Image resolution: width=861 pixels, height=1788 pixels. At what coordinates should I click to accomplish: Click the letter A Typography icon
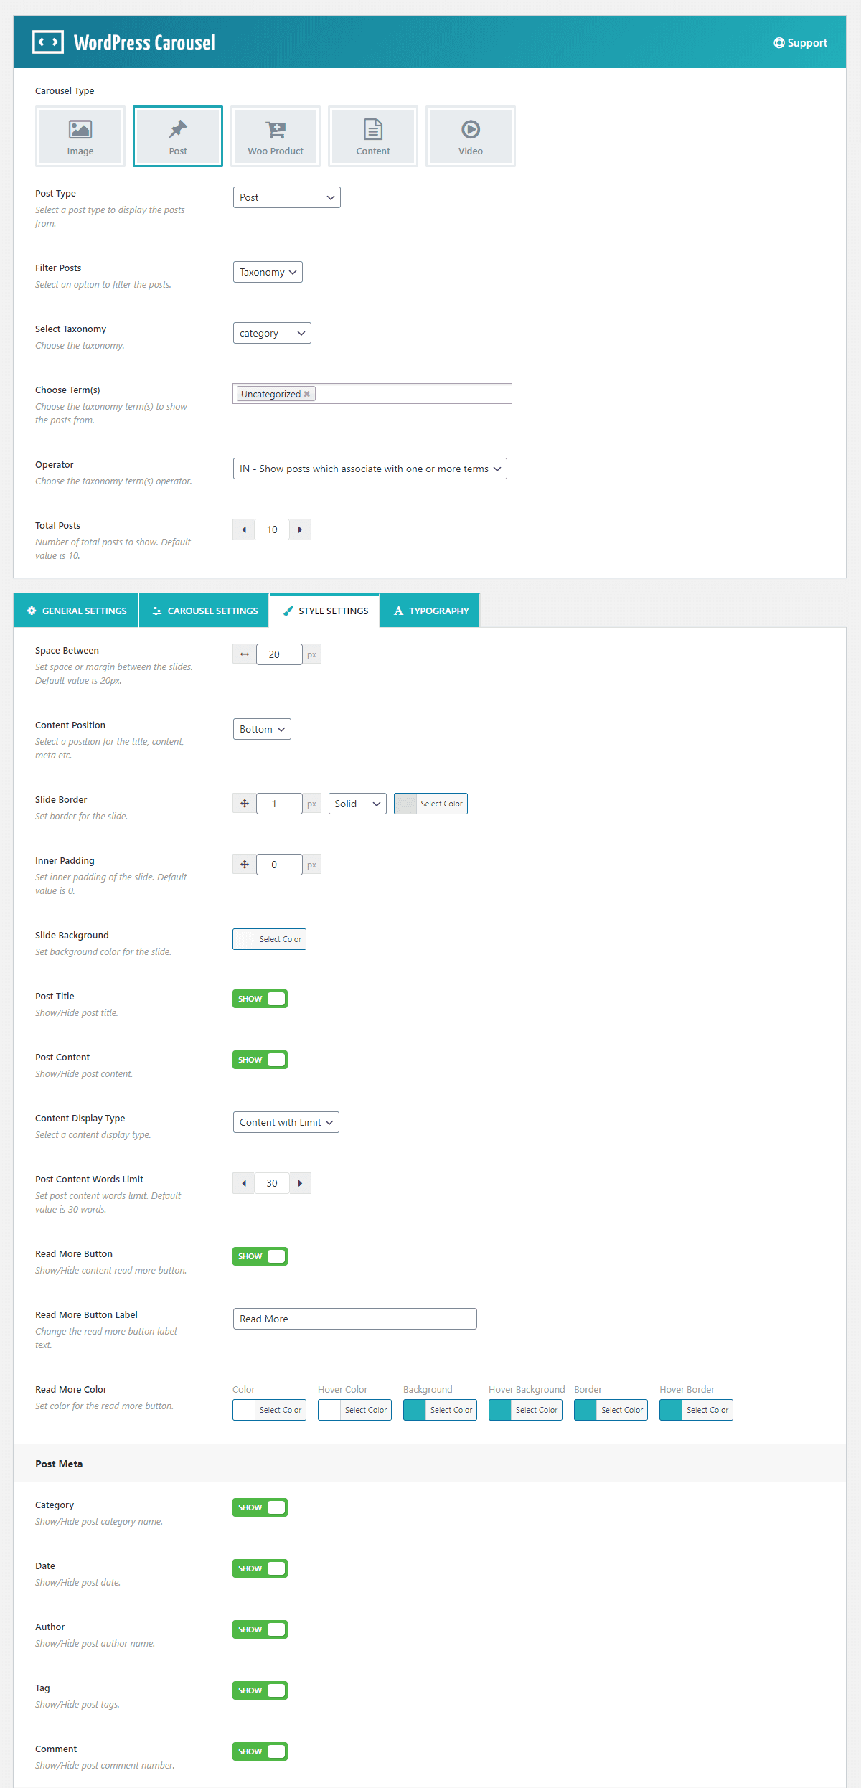point(398,611)
